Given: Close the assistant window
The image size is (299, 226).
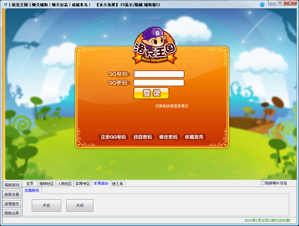Looking at the screenshot, I should pyautogui.click(x=290, y=3).
